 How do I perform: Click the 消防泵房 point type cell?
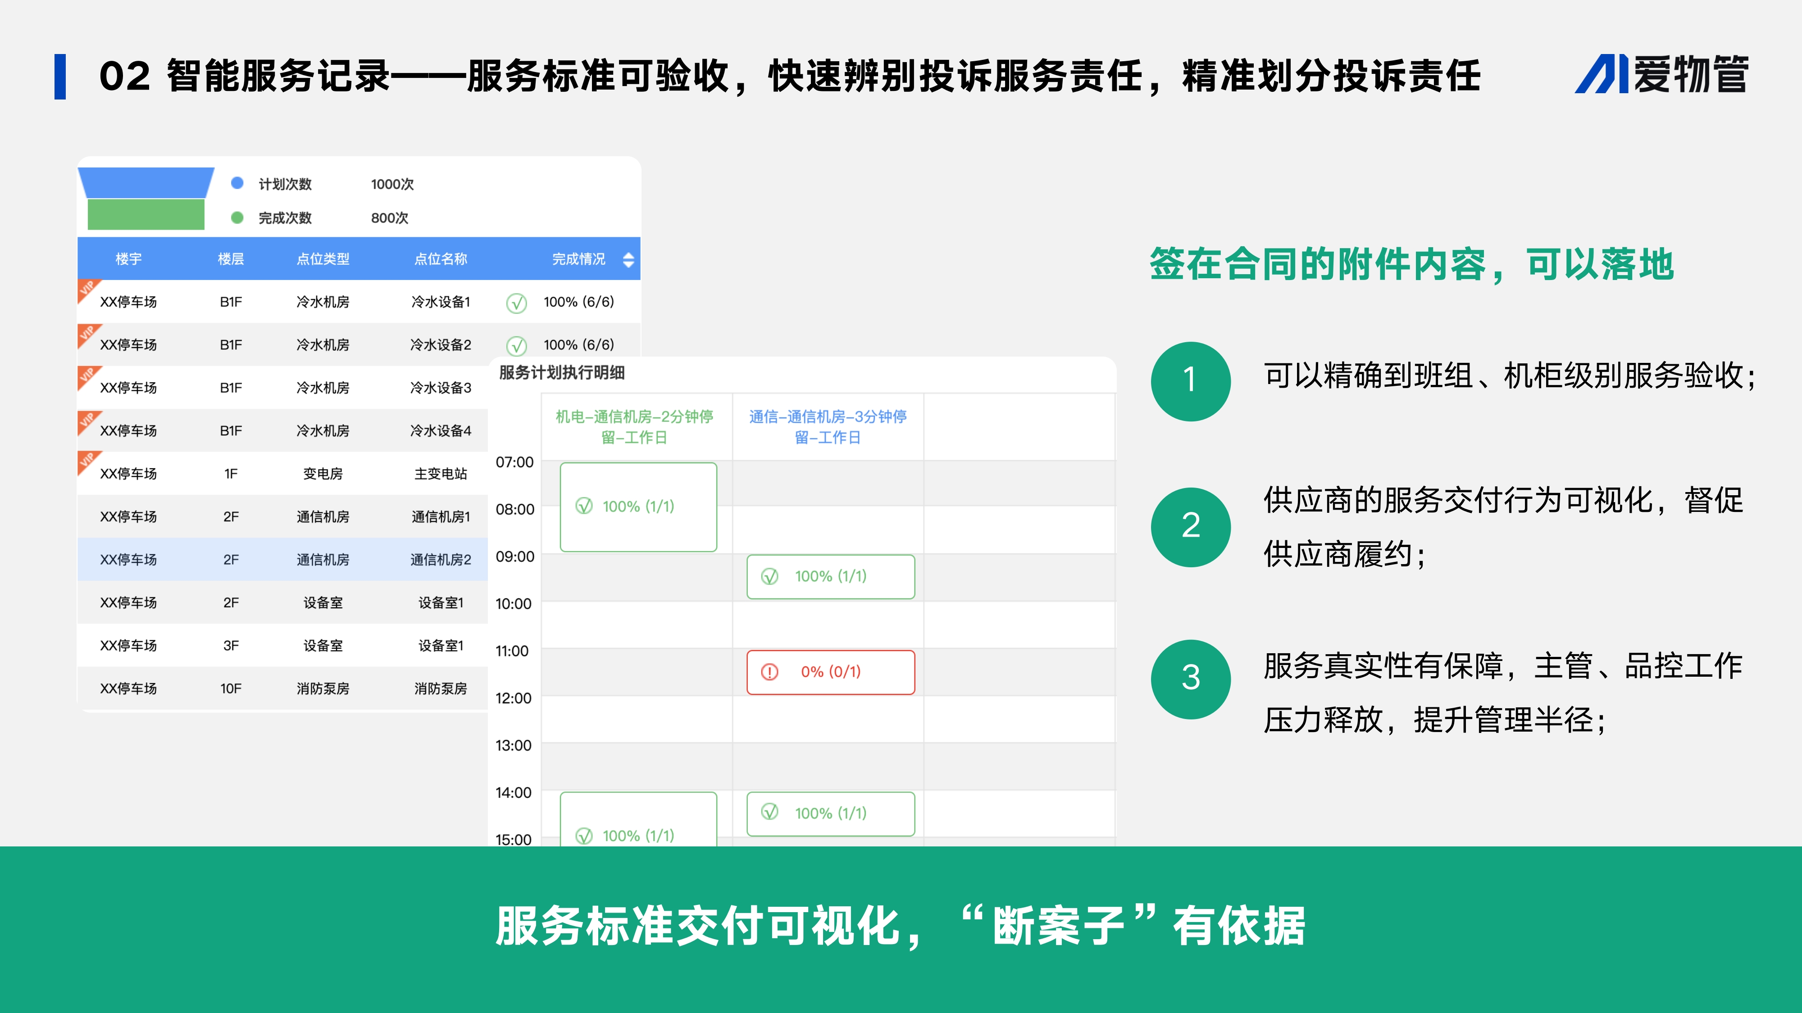click(x=323, y=689)
